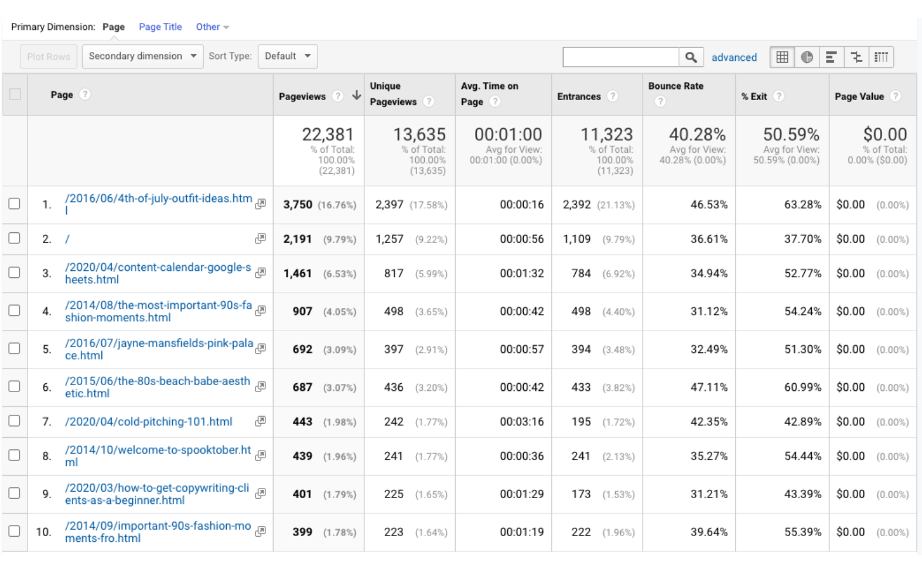Open /2020/04/cold-pitching-101.html link

pos(148,421)
